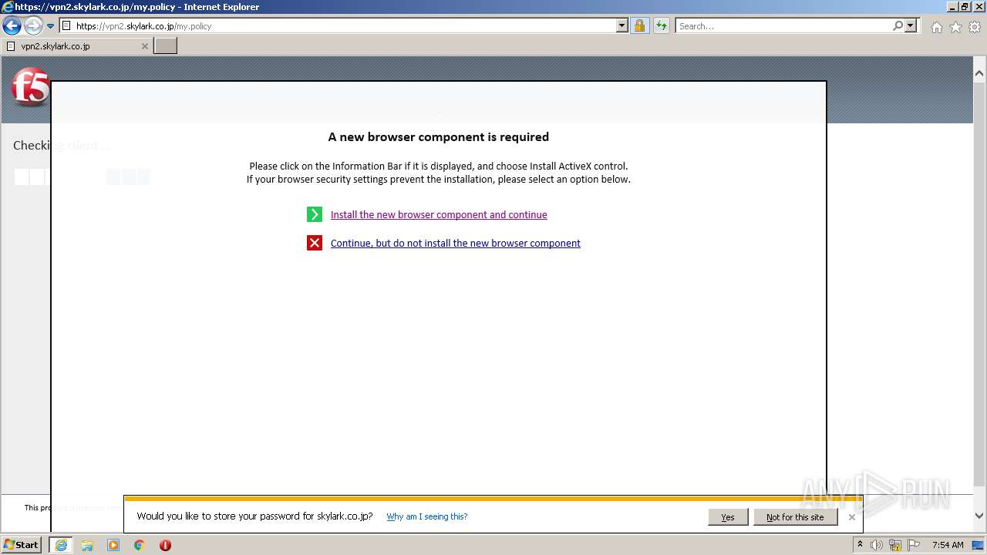Screen dimensions: 987x555
Task: Open the recent pages dropdown arrow
Action: pos(51,26)
